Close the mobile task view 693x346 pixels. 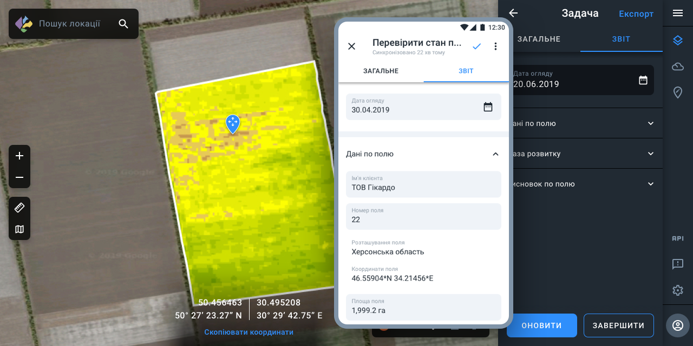(x=351, y=46)
